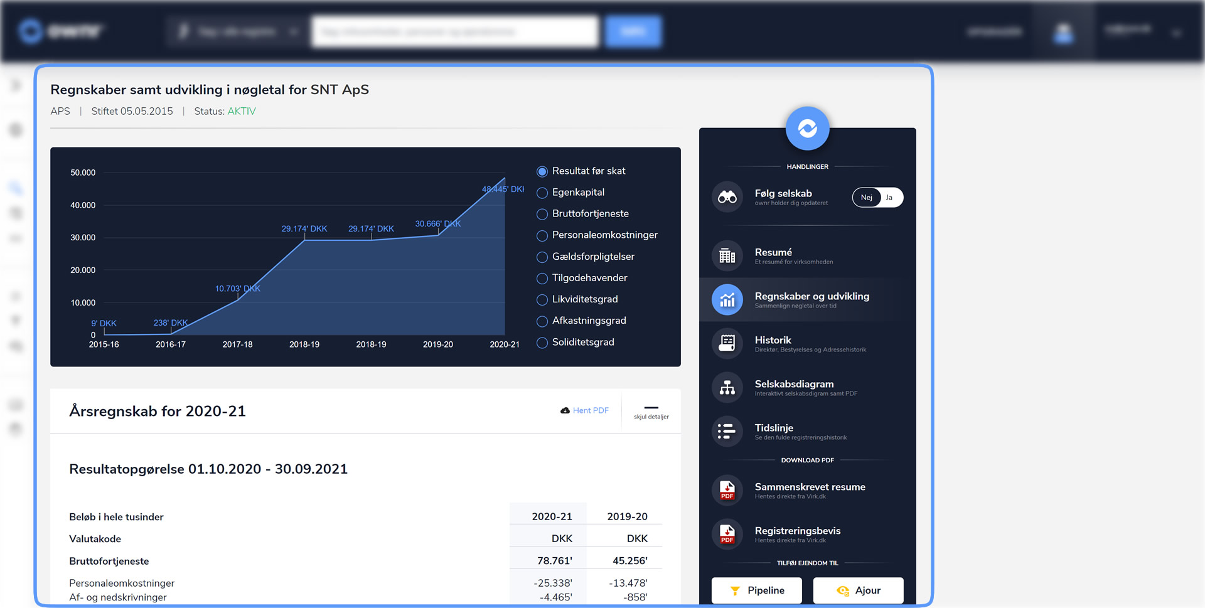Select the Bruttofortjeneste radio option
This screenshot has width=1205, height=608.
542,214
